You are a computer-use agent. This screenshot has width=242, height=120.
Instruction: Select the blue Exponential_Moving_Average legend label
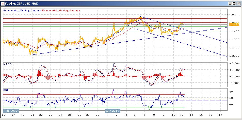22,11
